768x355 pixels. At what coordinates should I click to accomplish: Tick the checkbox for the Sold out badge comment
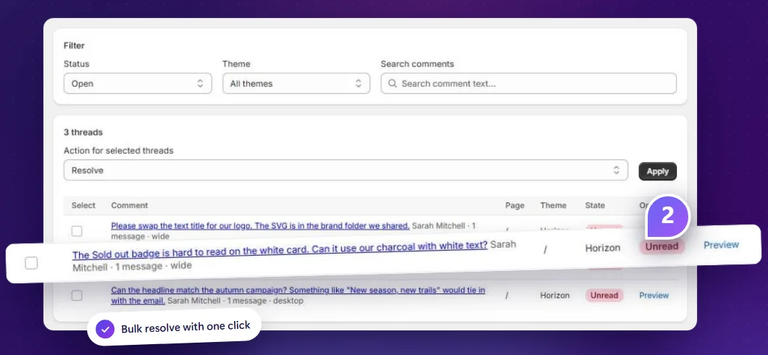tap(31, 263)
